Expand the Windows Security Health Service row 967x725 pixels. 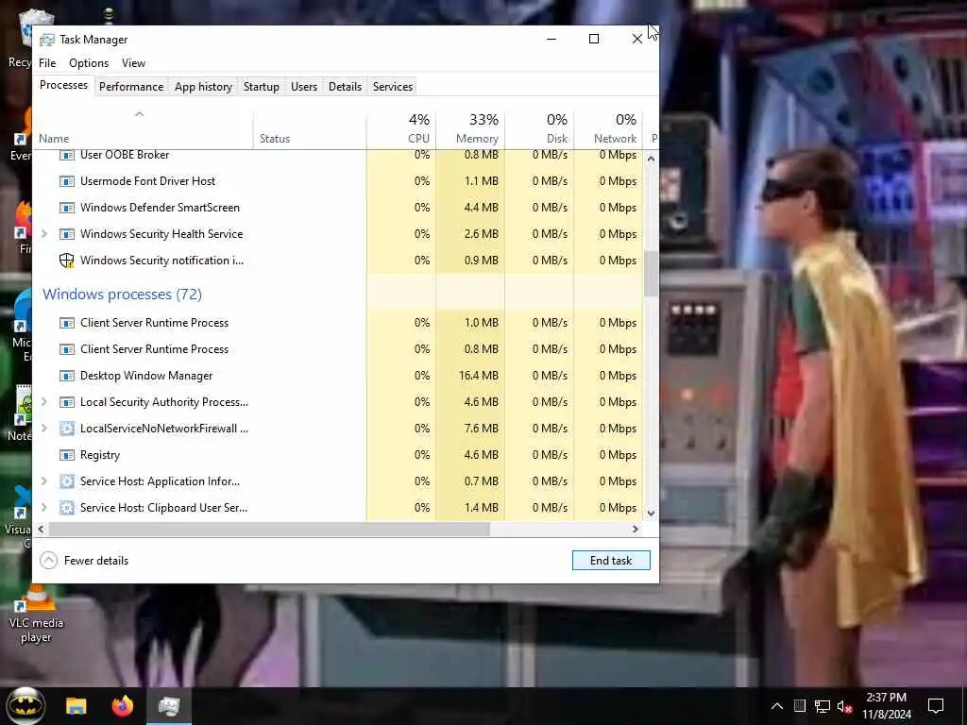pos(44,234)
